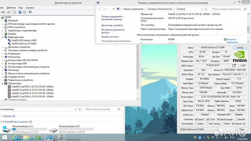
Task: Open the Защита системы link
Action: 110,37
